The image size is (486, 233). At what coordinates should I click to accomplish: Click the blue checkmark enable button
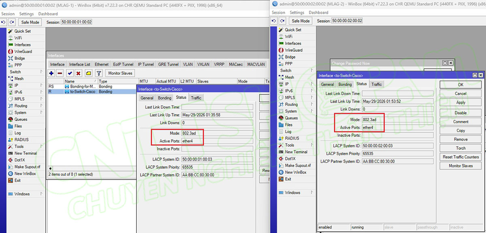[70, 73]
